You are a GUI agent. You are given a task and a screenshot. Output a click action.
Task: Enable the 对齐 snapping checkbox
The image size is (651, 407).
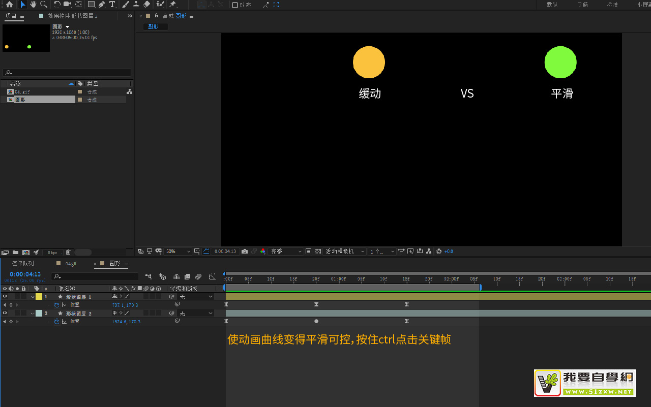[x=235, y=5]
